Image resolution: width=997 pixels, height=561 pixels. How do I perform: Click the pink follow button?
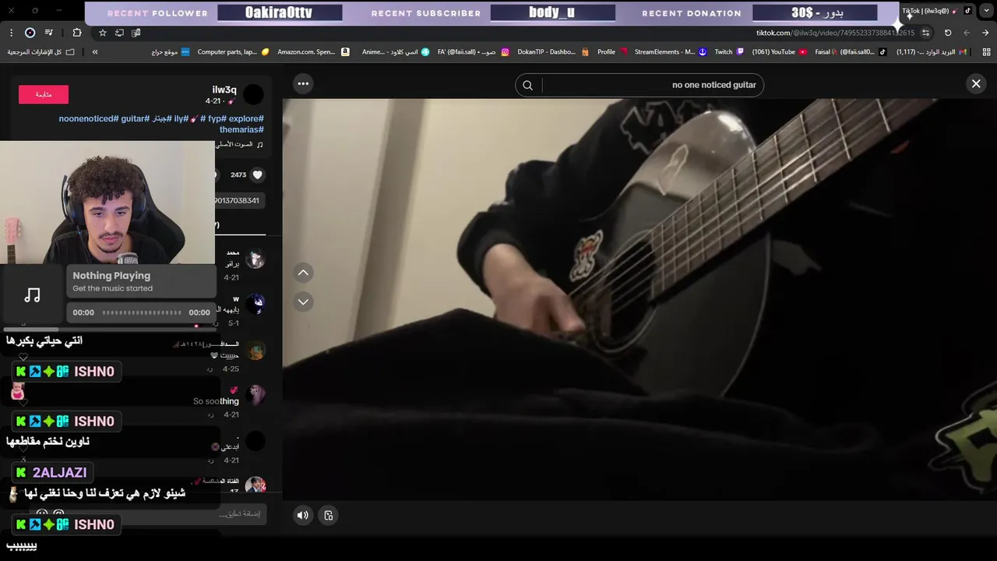point(44,94)
